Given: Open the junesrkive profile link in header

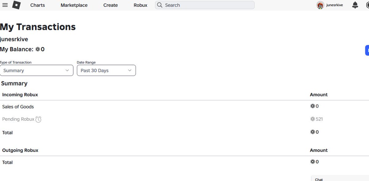Looking at the screenshot, I should tap(335, 5).
